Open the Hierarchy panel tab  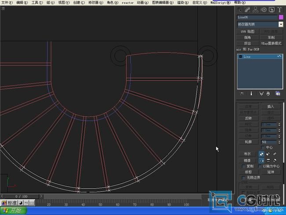[256, 10]
